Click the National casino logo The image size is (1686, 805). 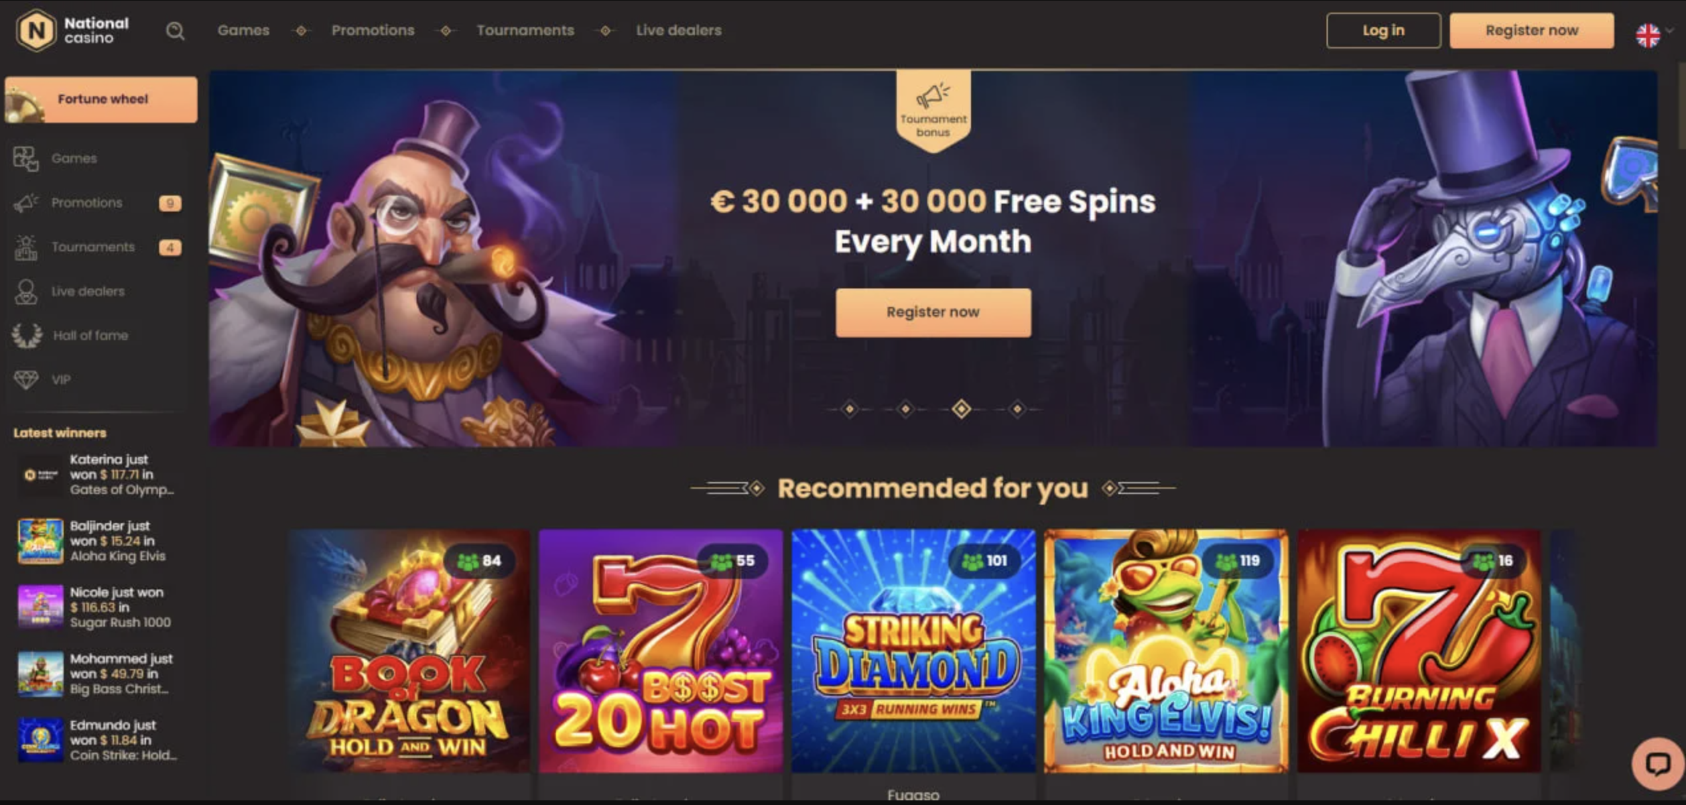72,31
